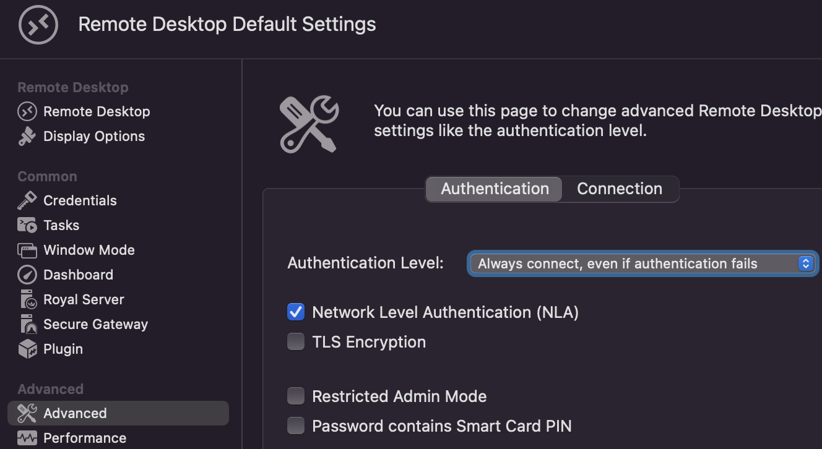Select the Secure Gateway icon

point(28,324)
